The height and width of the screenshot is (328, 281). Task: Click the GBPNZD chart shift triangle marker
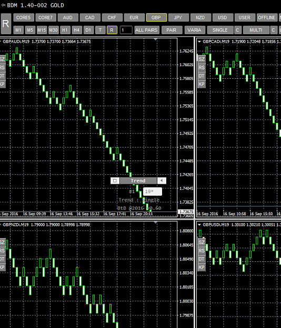pos(155,223)
